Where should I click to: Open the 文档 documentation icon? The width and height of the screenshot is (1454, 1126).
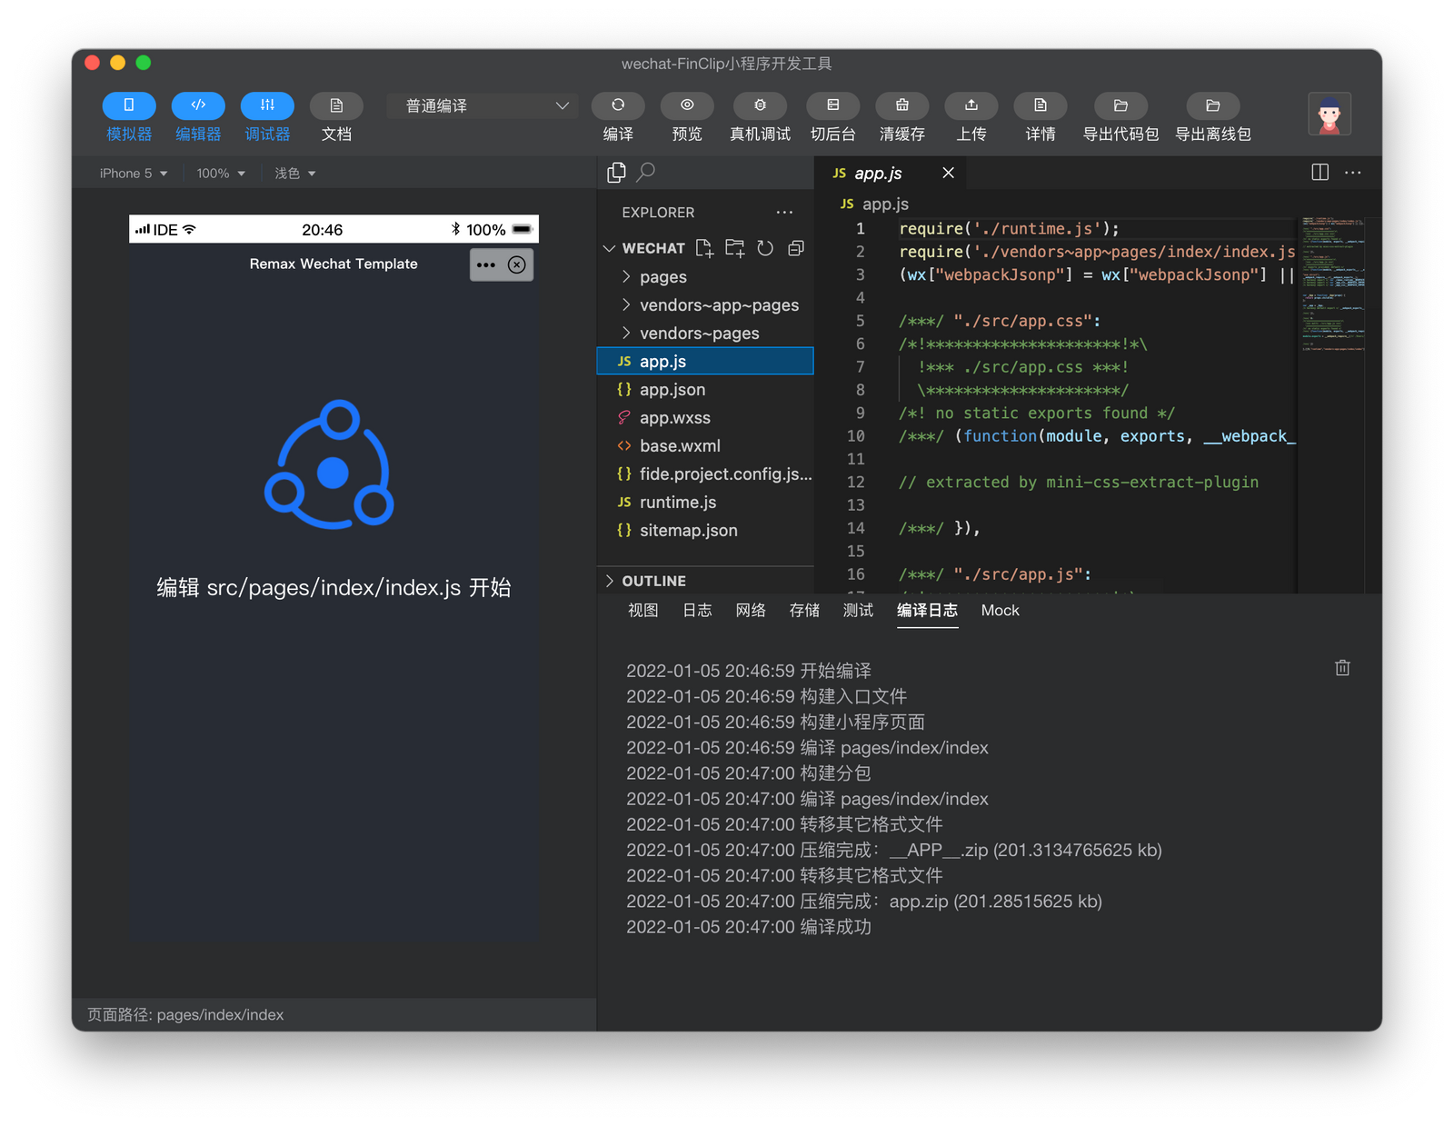point(336,105)
